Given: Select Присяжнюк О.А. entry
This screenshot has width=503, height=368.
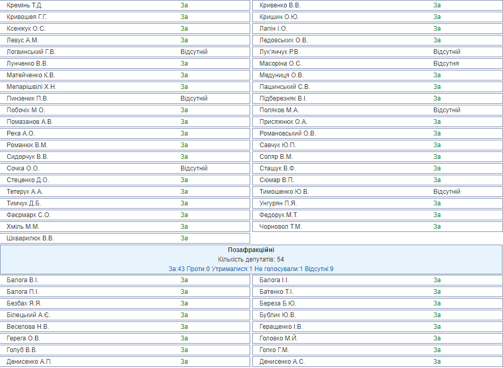Looking at the screenshot, I should pos(377,122).
